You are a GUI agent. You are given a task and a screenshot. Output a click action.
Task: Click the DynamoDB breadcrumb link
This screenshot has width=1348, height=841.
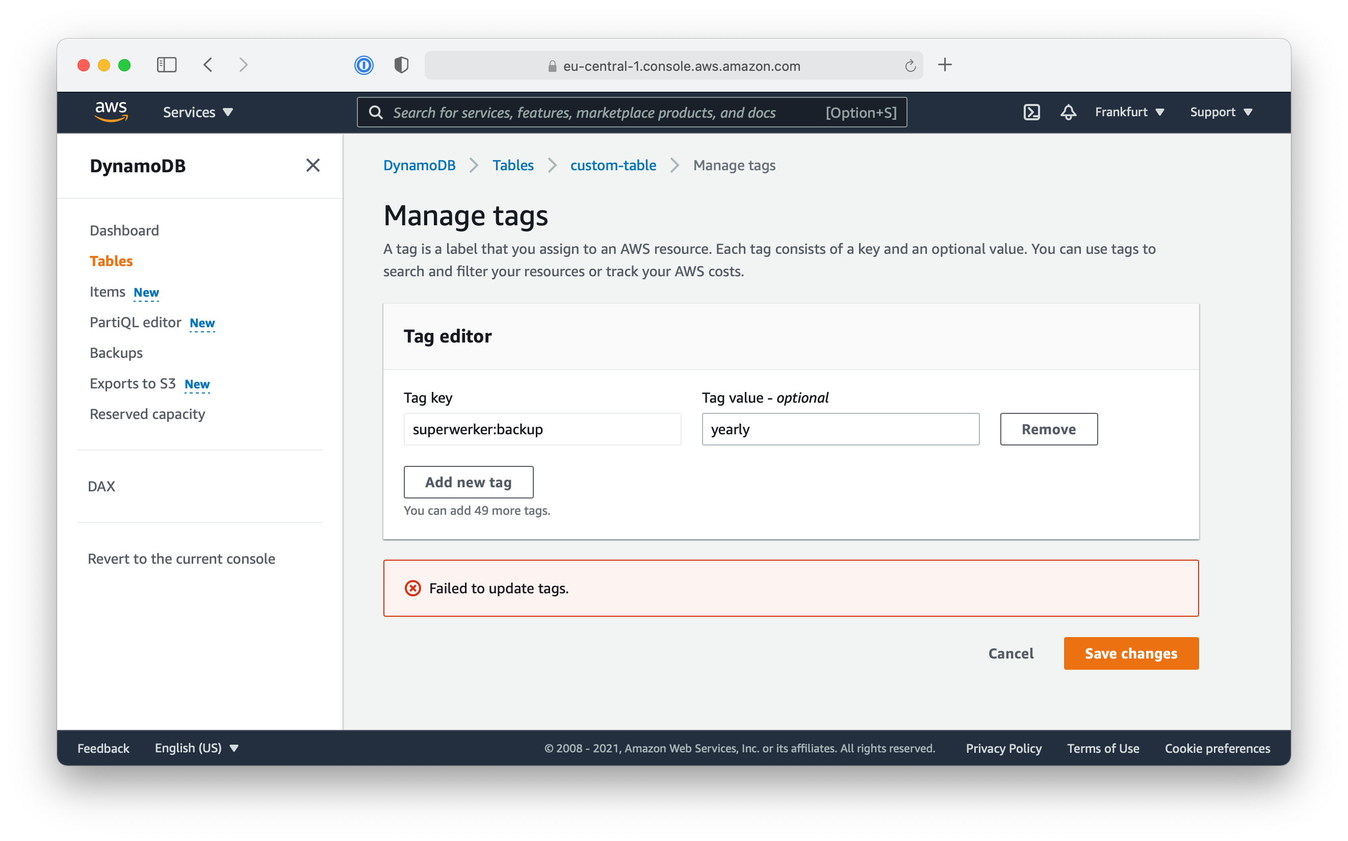pos(420,165)
